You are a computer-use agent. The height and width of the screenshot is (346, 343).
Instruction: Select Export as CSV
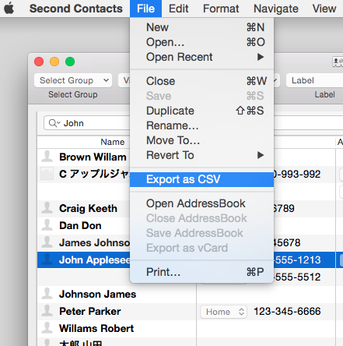pyautogui.click(x=201, y=179)
